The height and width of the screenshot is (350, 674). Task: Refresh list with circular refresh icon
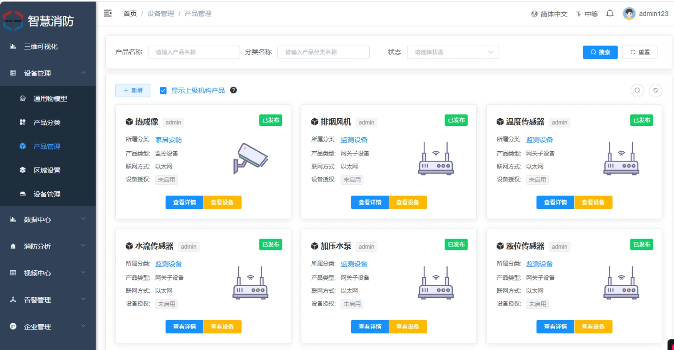click(655, 91)
